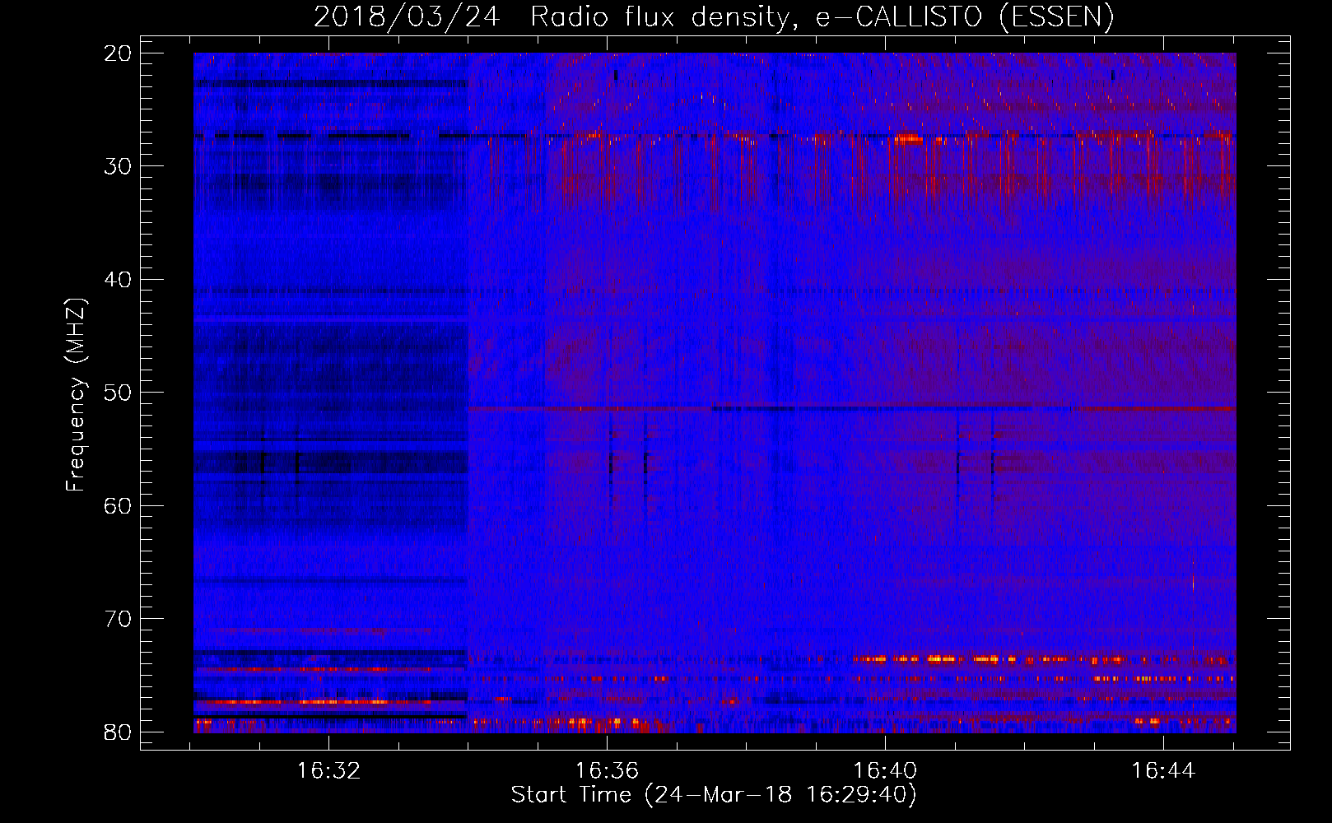Click the 16:40 time tick label
Viewport: 1332px width, 823px height.
pyautogui.click(x=885, y=771)
